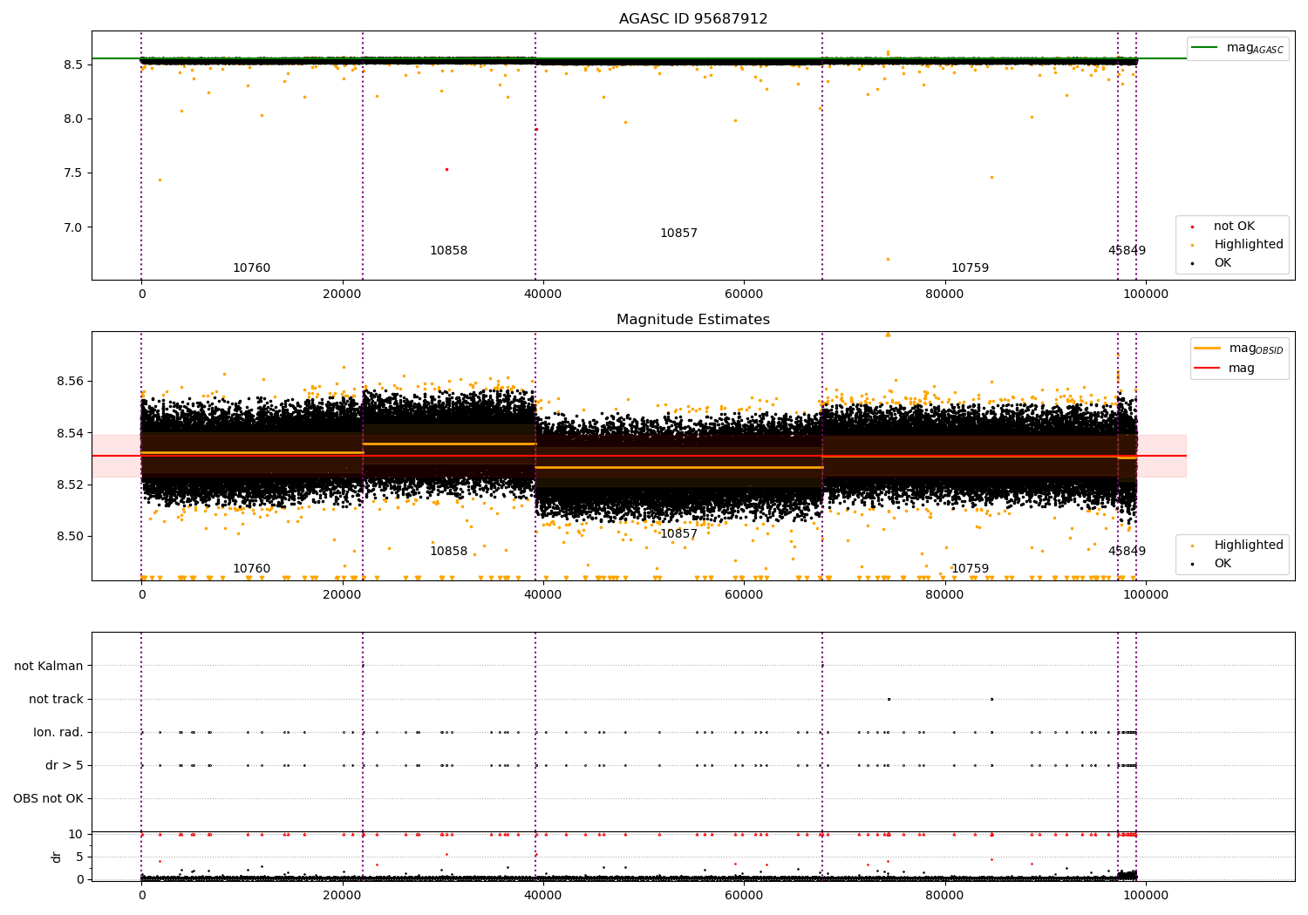This screenshot has width=1308, height=915.
Task: Click y-tick '5' on the dr axis
Action: 80,857
